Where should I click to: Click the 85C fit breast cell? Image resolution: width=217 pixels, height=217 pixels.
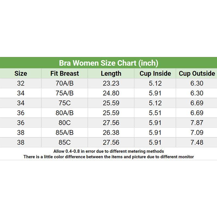(x=65, y=142)
